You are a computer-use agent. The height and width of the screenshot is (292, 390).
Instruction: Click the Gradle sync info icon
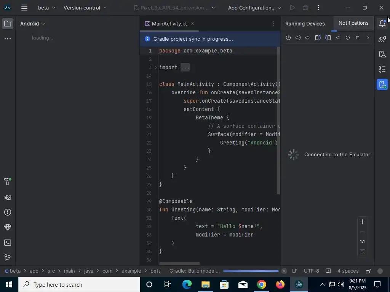pos(147,39)
